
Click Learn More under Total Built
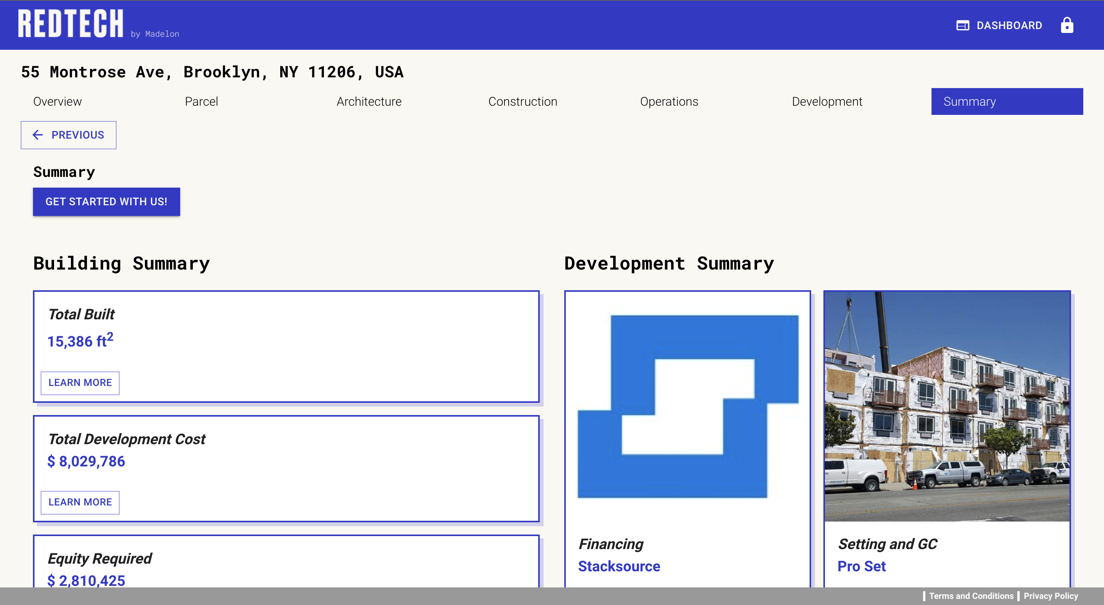pyautogui.click(x=80, y=383)
